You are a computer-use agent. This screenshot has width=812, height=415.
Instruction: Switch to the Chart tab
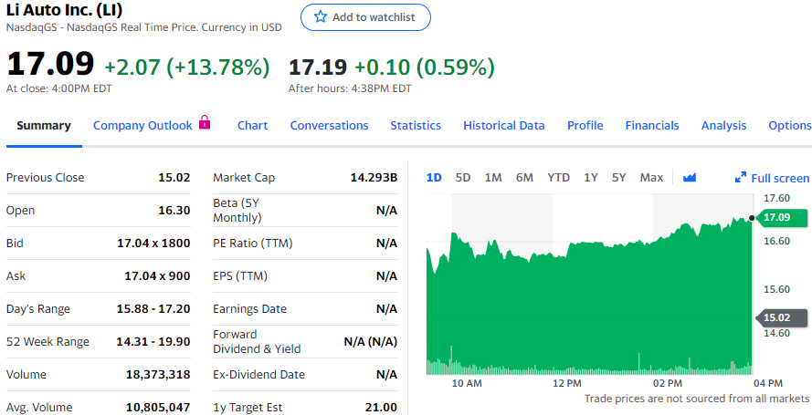[252, 126]
